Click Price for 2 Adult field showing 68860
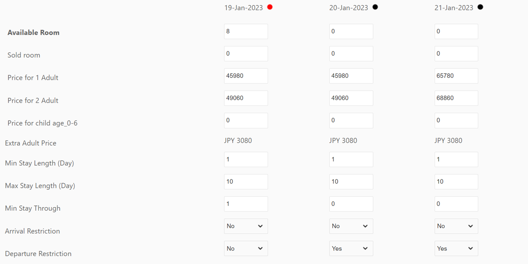528x264 pixels. click(456, 98)
